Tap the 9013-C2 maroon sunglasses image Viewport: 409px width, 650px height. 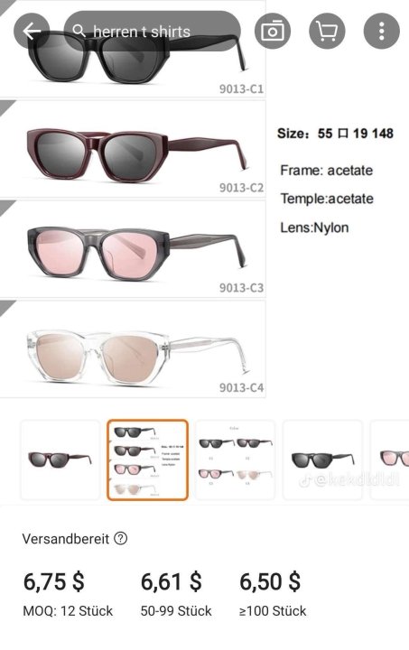point(133,149)
